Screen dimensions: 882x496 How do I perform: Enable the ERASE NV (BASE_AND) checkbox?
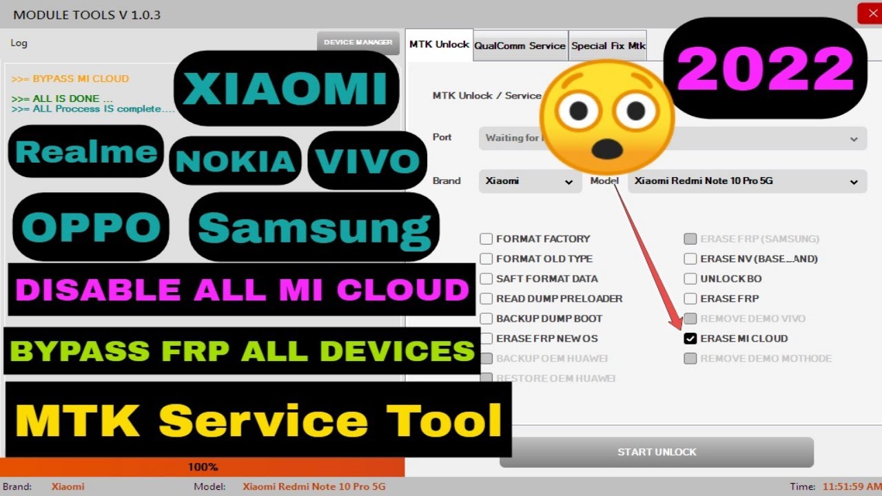[690, 259]
